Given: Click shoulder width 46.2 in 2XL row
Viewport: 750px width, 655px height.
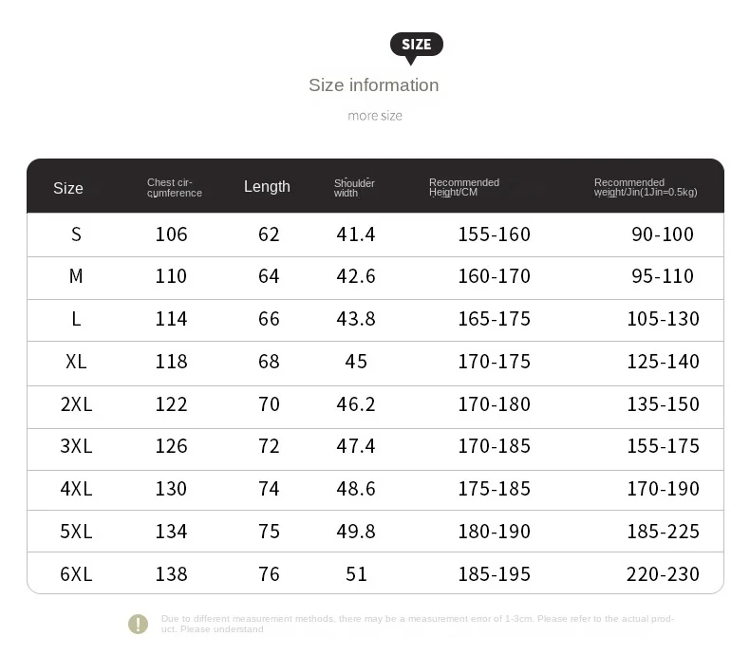Looking at the screenshot, I should pos(356,404).
